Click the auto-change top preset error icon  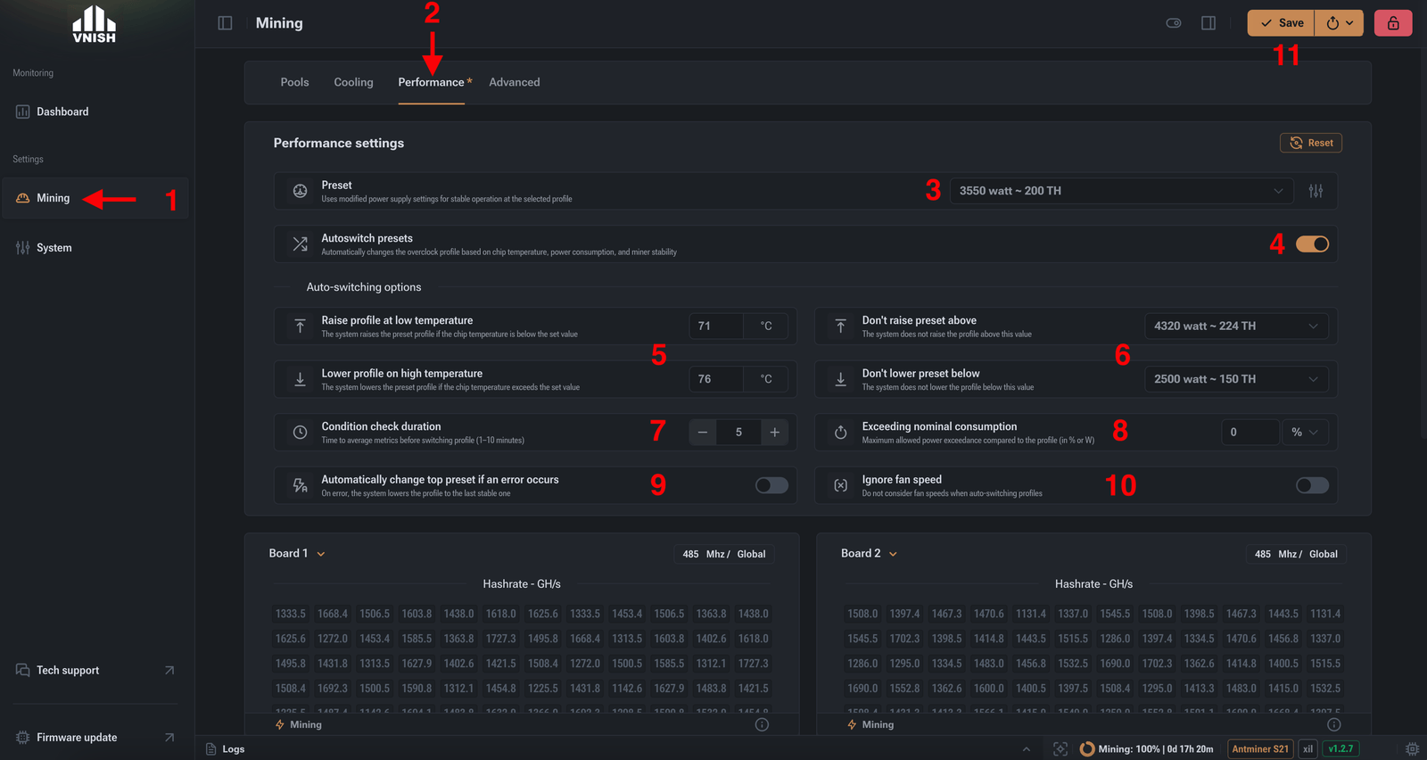[x=301, y=485]
